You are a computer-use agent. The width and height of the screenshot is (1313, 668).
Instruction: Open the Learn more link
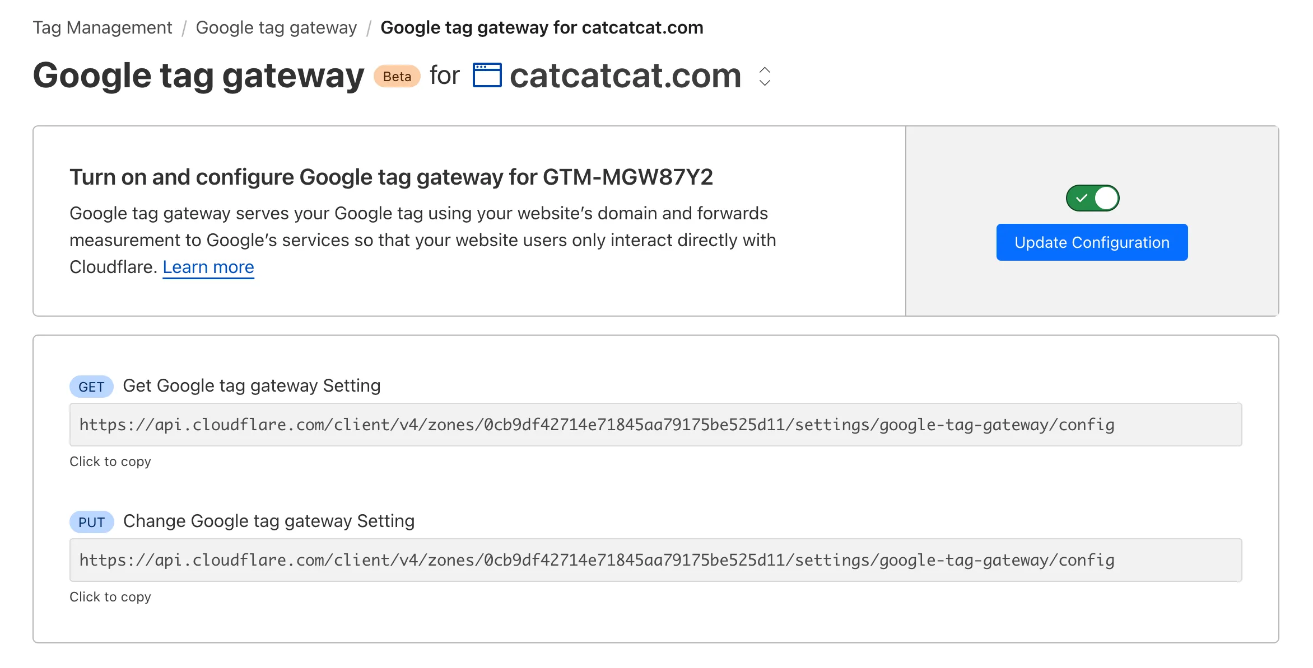coord(208,267)
